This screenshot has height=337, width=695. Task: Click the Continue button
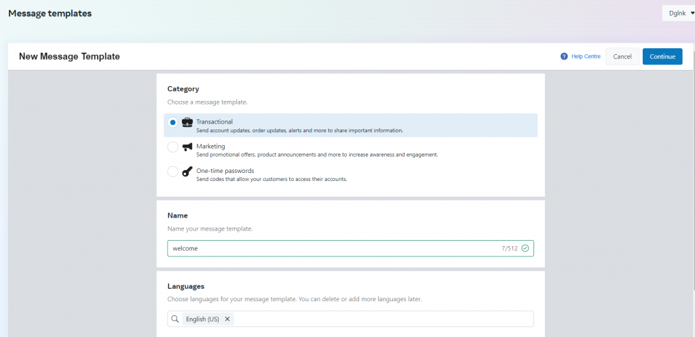[662, 56]
